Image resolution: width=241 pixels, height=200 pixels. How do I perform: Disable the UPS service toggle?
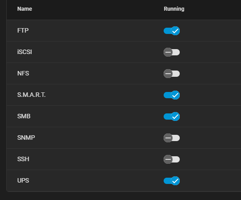pyautogui.click(x=172, y=181)
